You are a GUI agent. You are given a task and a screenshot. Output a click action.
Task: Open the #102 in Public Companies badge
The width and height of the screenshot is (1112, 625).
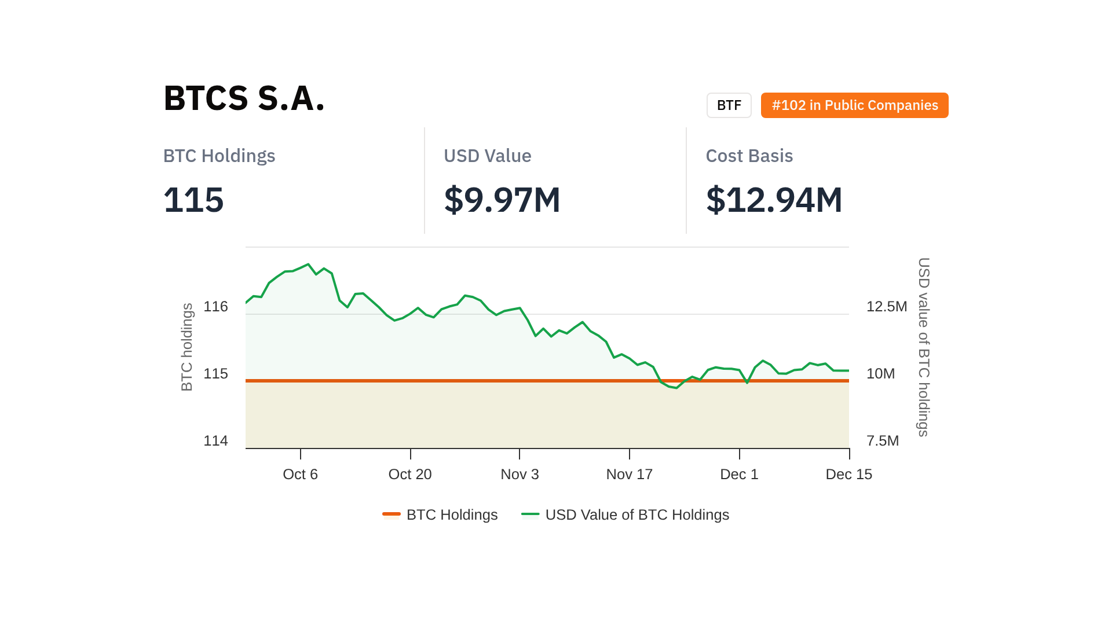coord(854,105)
